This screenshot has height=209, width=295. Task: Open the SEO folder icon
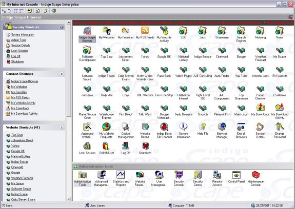(183, 33)
